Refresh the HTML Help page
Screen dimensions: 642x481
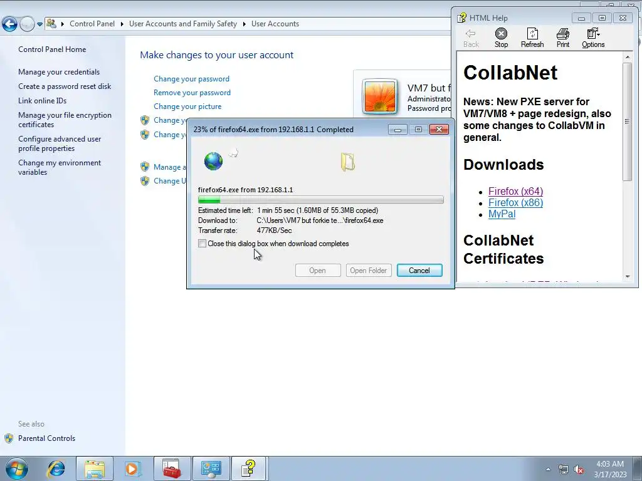[x=532, y=38]
